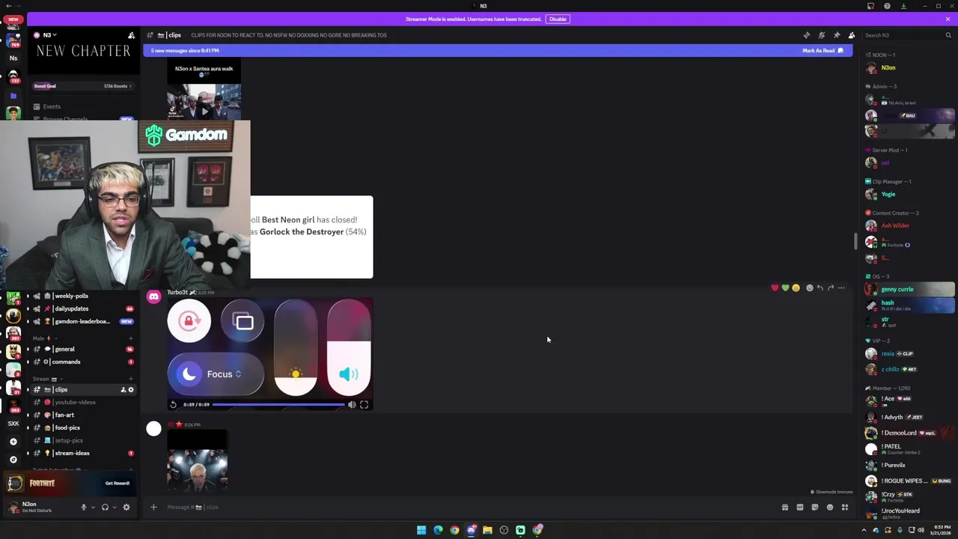Open the gift Nitro icon
The image size is (958, 539).
tap(784, 507)
